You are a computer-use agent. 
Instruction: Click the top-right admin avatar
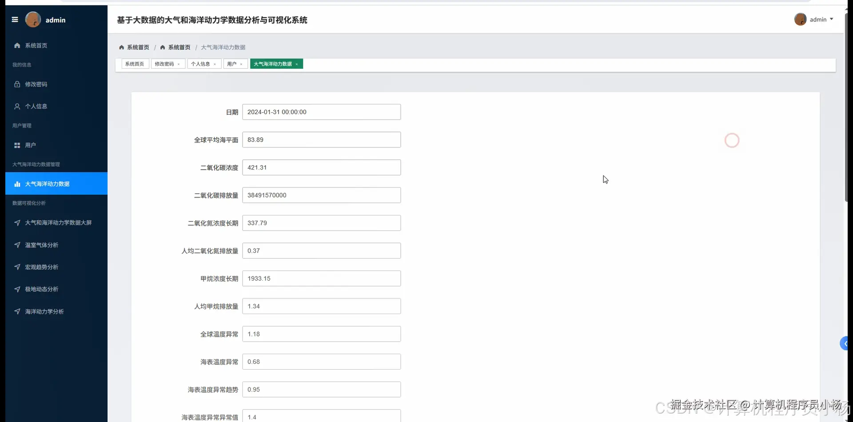click(x=800, y=19)
